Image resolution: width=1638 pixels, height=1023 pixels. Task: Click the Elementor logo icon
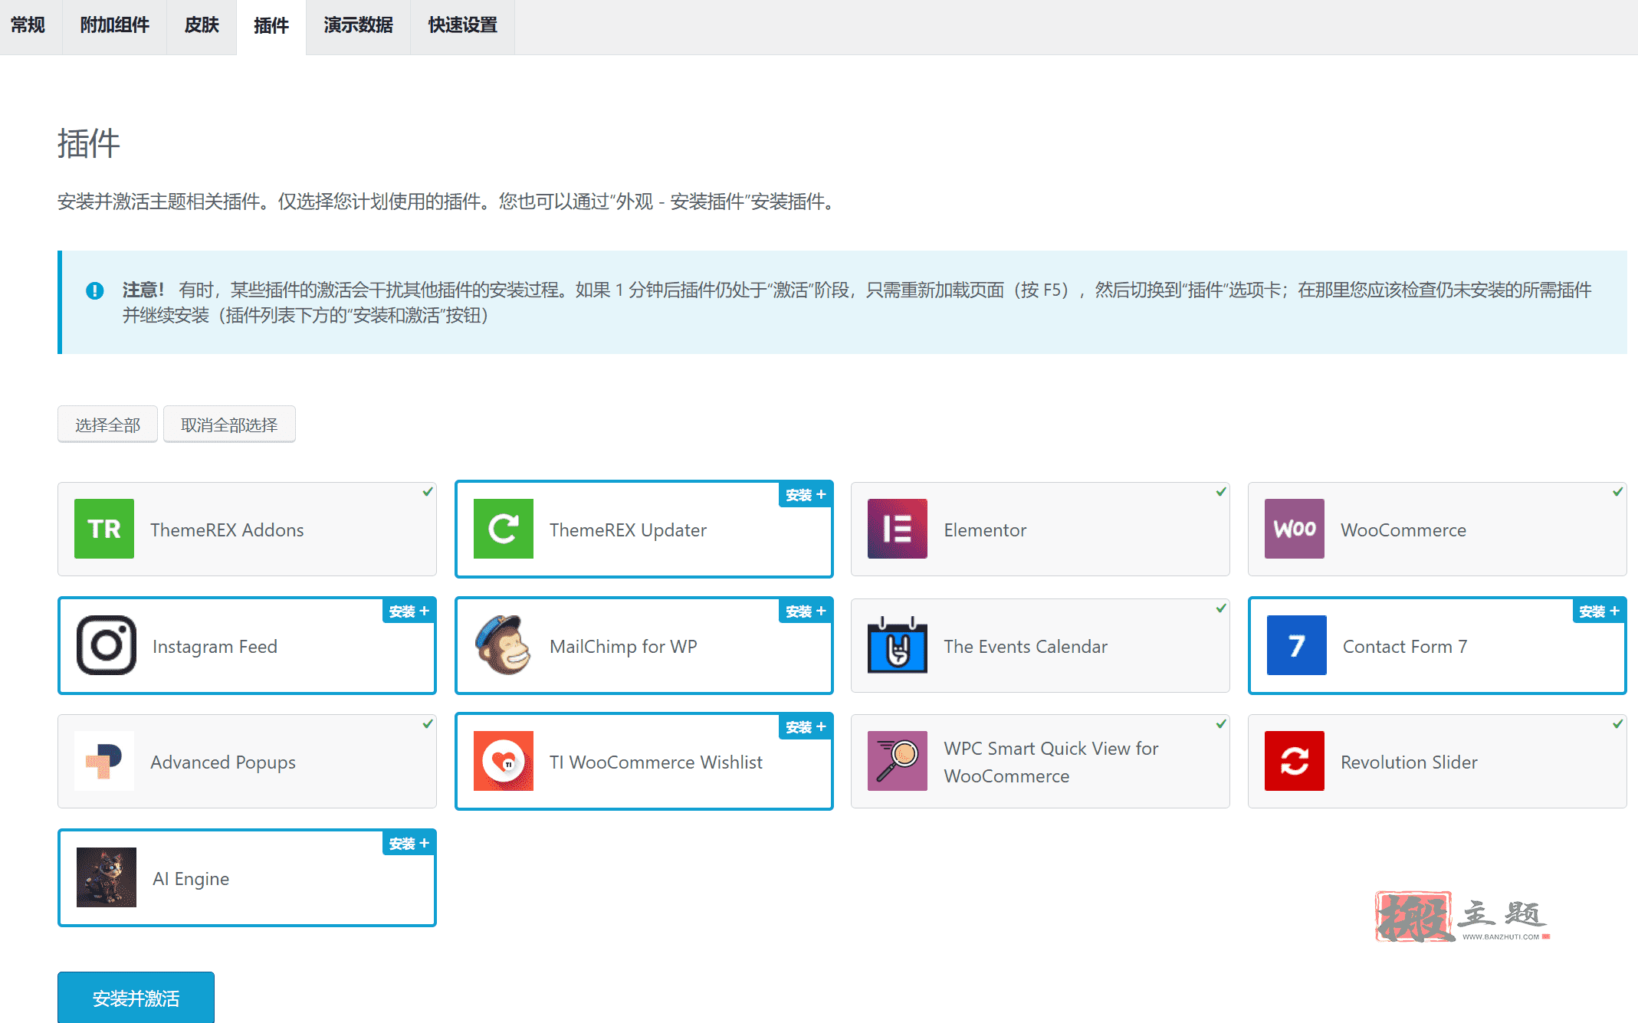point(898,529)
